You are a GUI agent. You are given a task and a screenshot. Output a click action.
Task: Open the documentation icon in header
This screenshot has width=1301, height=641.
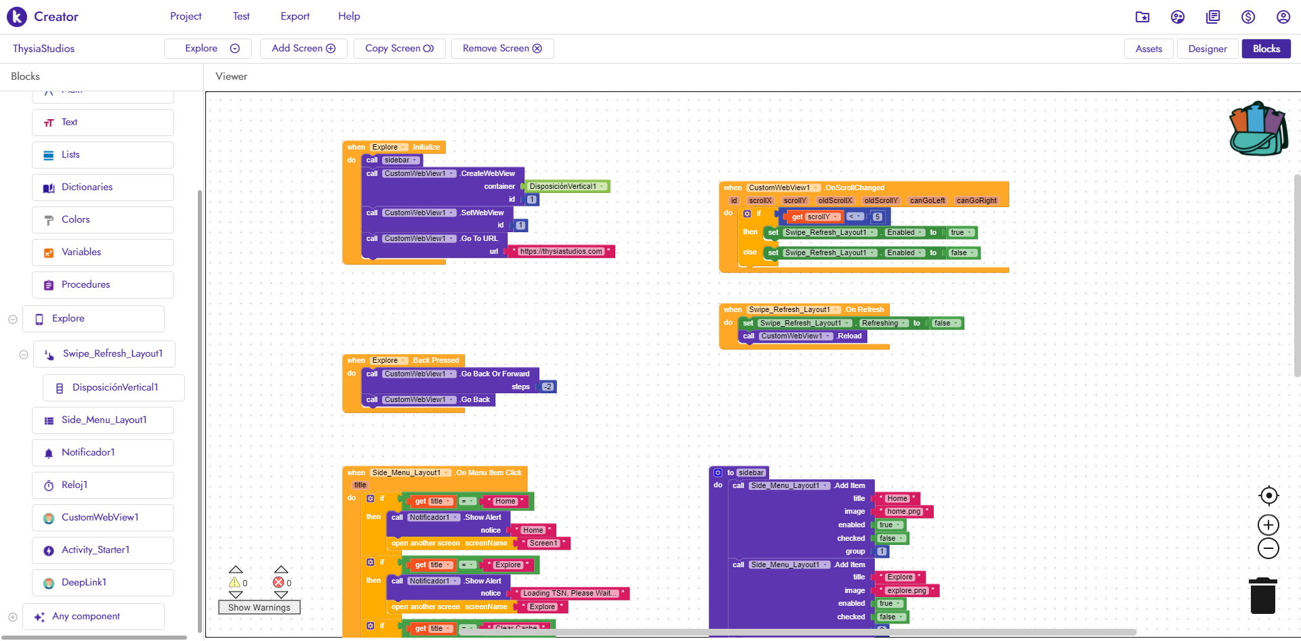click(x=1213, y=17)
